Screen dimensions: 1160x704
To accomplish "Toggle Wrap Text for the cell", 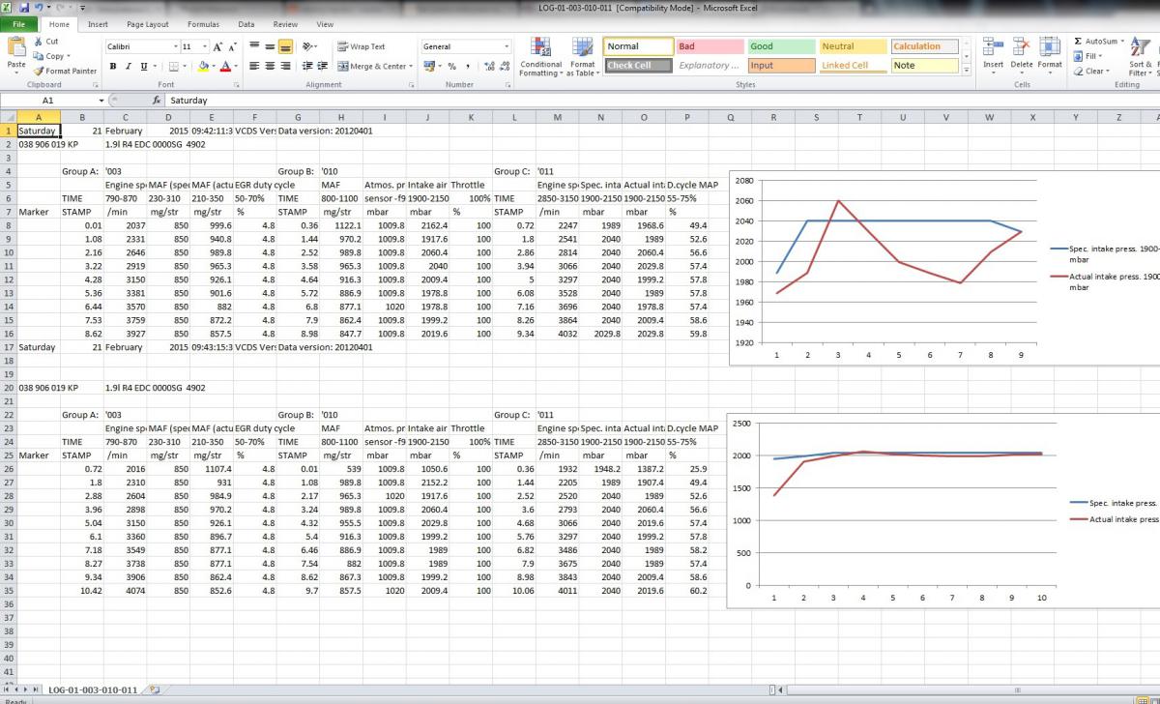I will [361, 46].
